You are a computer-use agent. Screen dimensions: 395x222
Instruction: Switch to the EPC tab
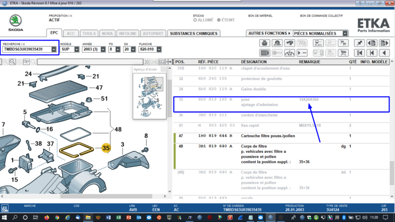click(54, 33)
